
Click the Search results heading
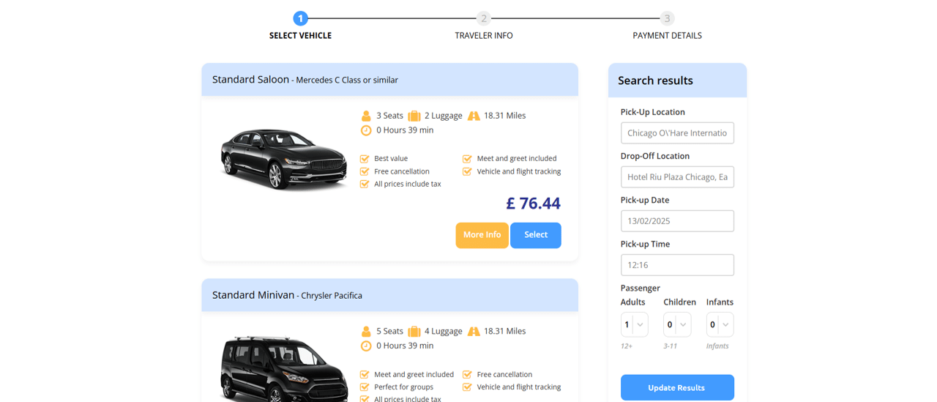click(655, 81)
